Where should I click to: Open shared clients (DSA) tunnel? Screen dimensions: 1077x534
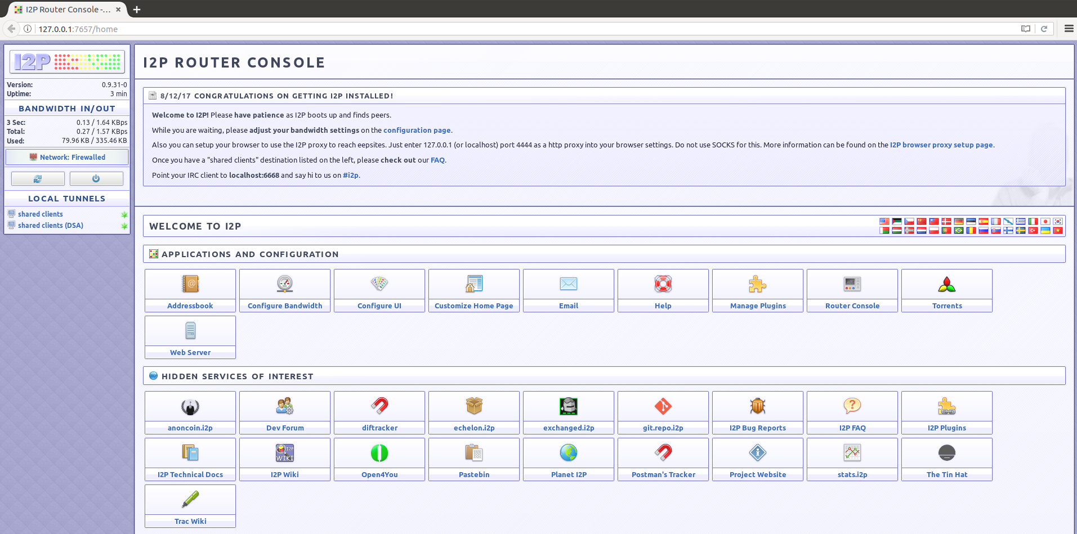click(x=51, y=225)
